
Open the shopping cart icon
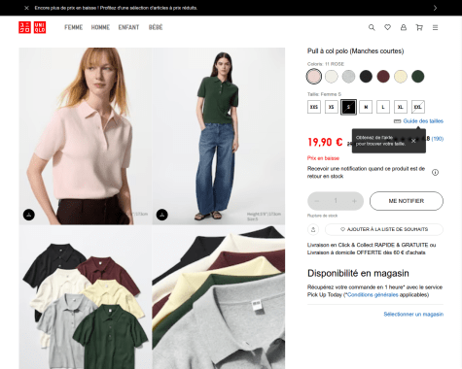(x=419, y=27)
